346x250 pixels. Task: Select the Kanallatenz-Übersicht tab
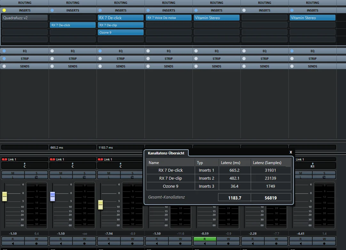tap(166, 153)
